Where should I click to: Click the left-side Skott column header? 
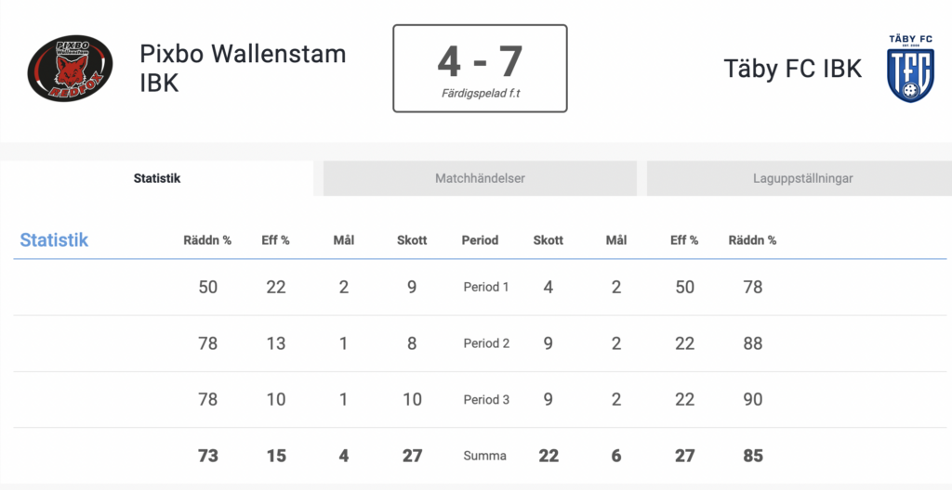412,240
